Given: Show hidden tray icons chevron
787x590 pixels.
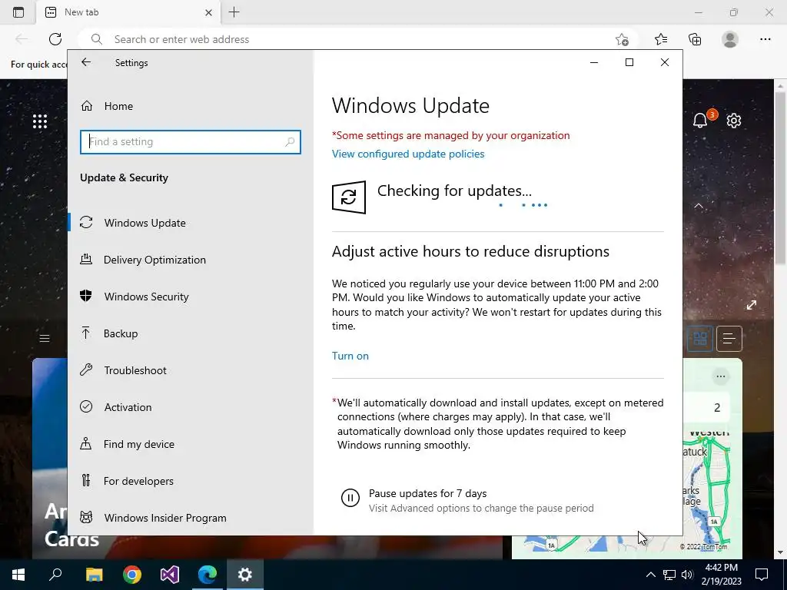Looking at the screenshot, I should point(650,575).
